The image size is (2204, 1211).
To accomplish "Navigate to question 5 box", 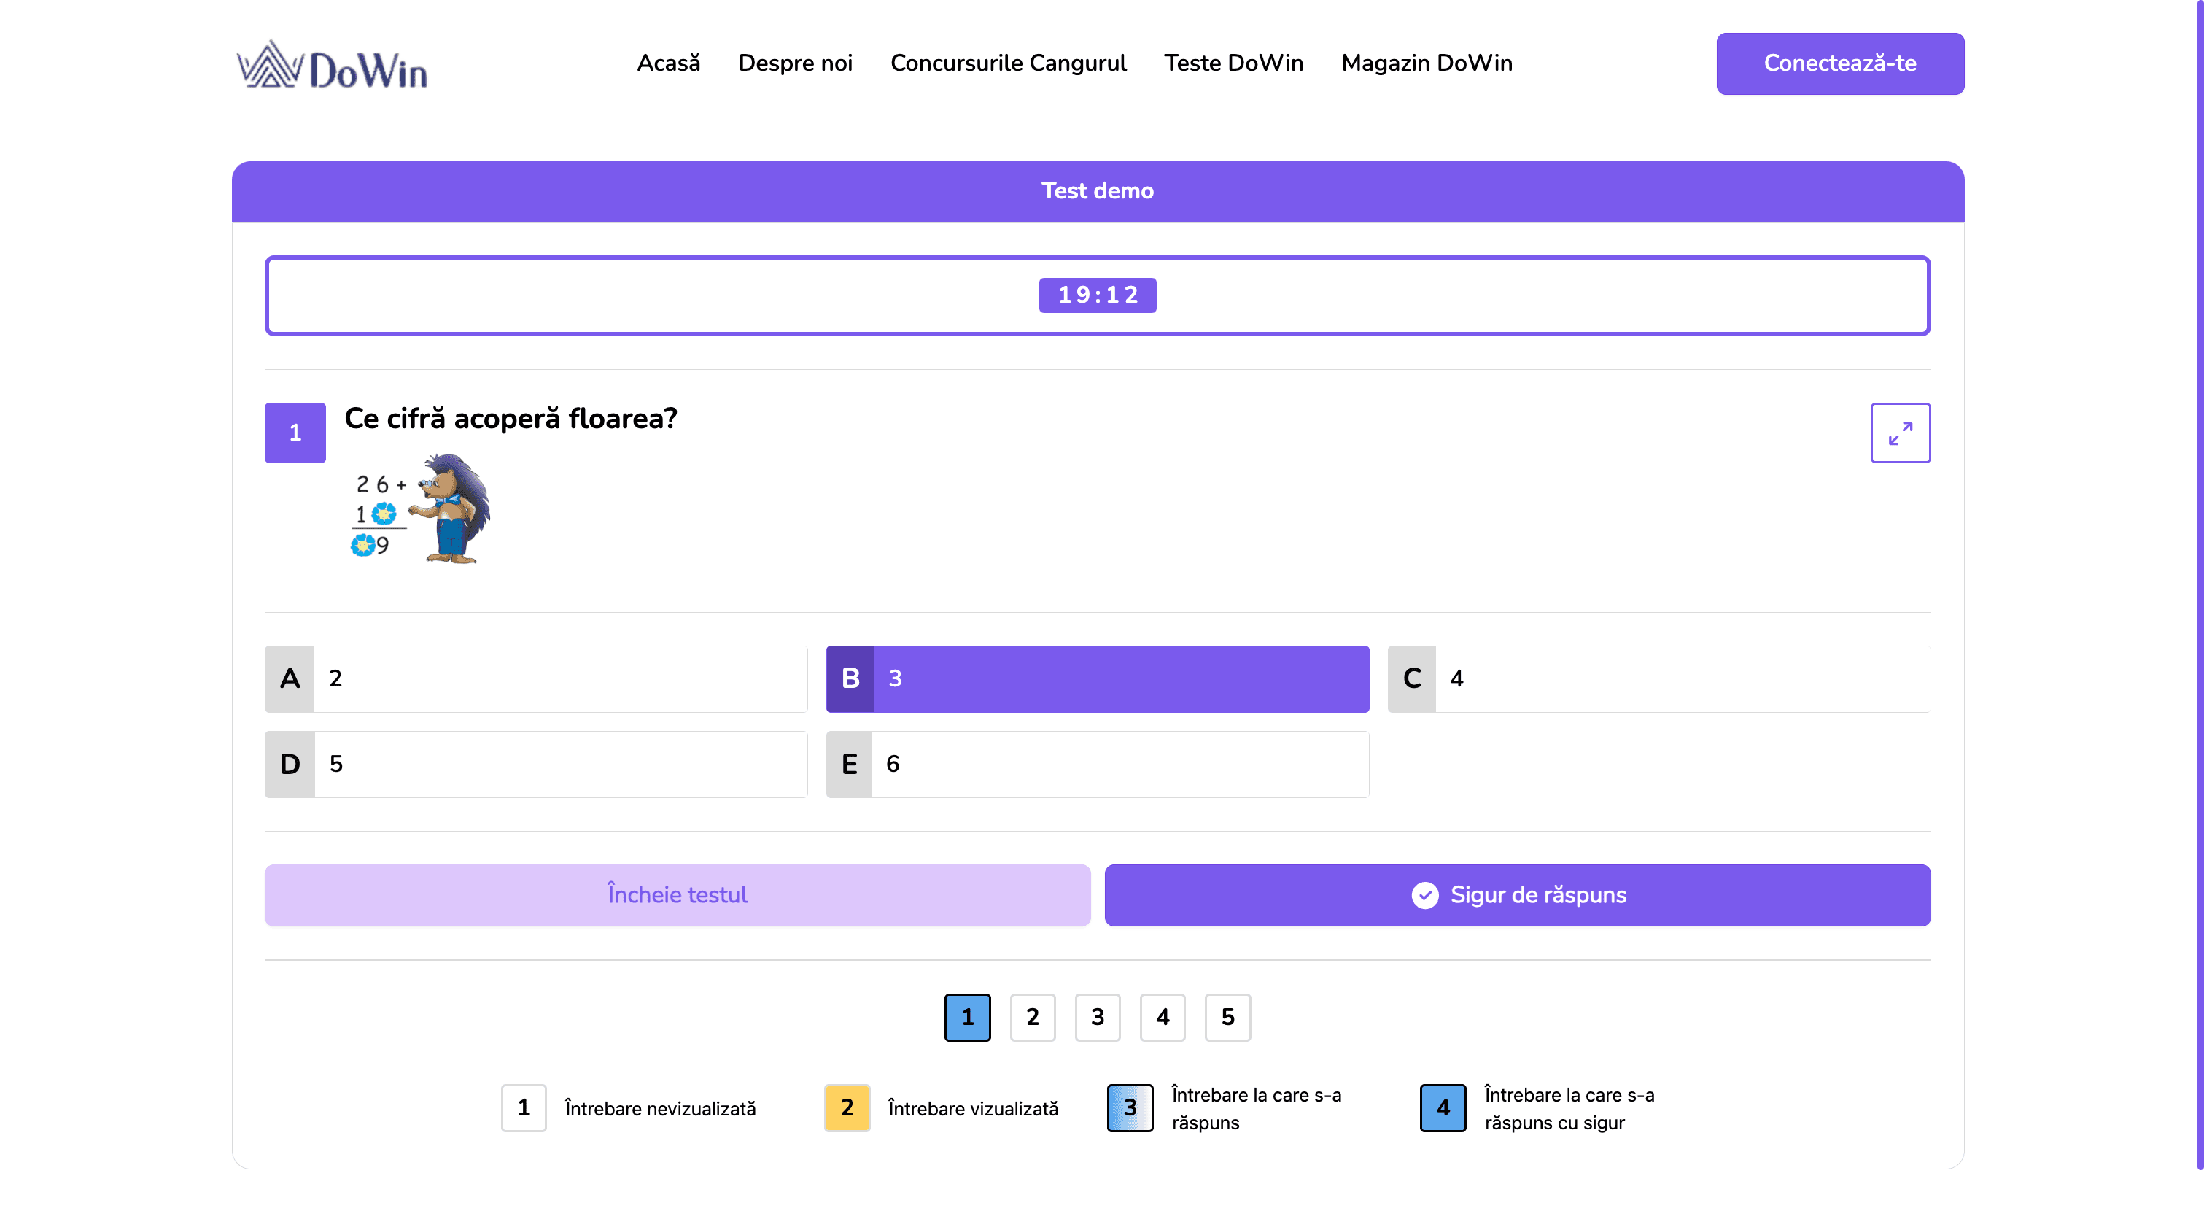I will coord(1227,1017).
